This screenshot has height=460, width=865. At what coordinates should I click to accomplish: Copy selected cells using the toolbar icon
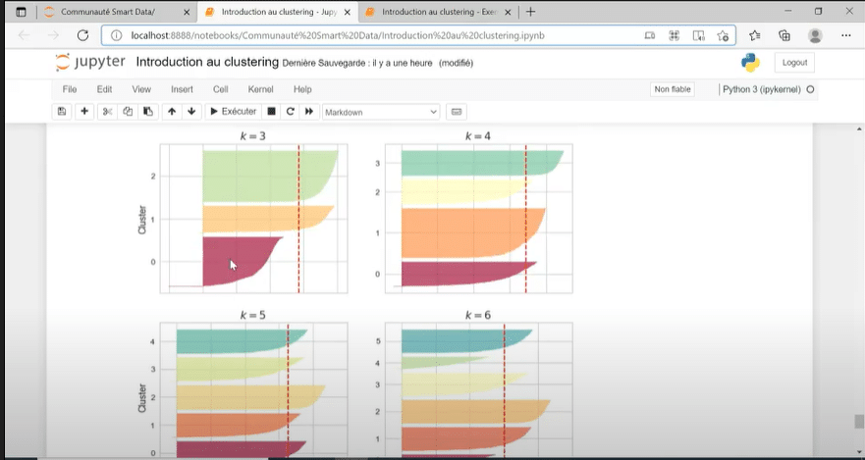128,112
